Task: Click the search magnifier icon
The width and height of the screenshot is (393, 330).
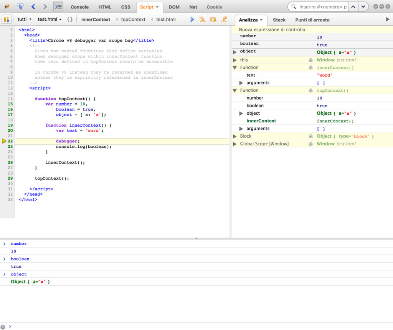Action: pyautogui.click(x=294, y=7)
